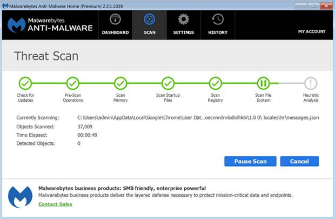
Task: Pause the running scan
Action: tap(250, 161)
